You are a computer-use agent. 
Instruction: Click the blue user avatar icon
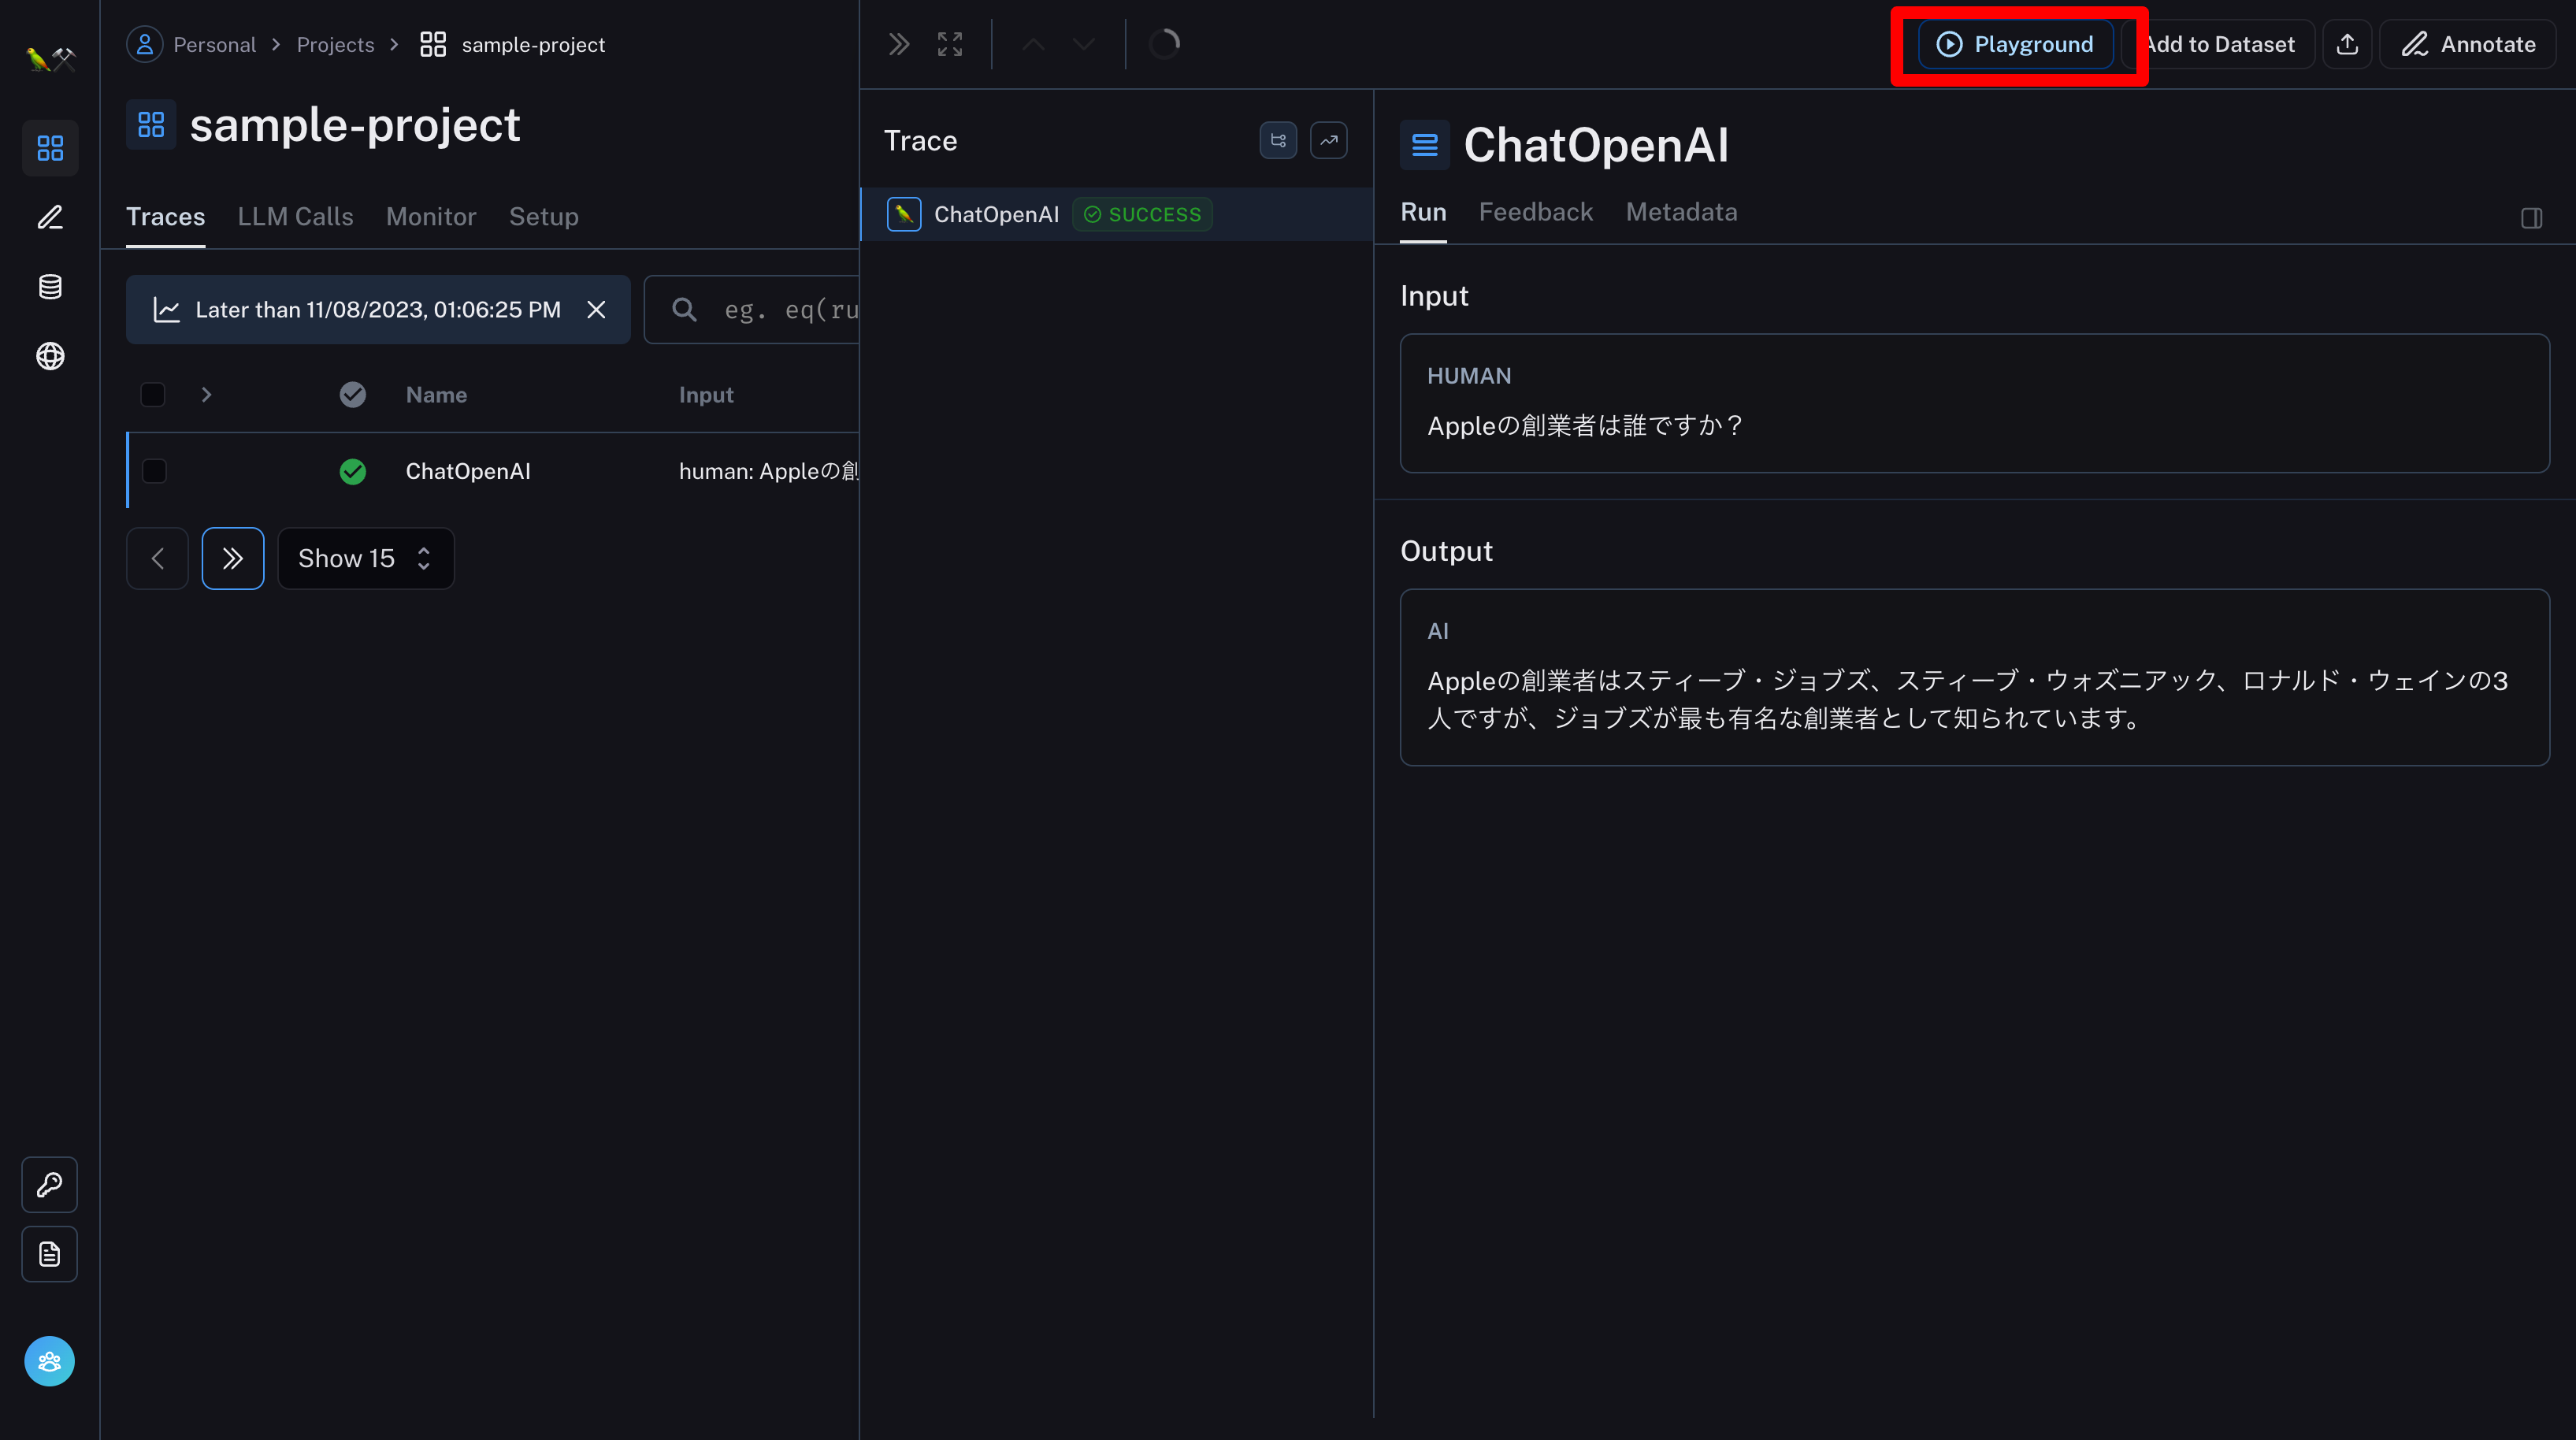pyautogui.click(x=50, y=1361)
